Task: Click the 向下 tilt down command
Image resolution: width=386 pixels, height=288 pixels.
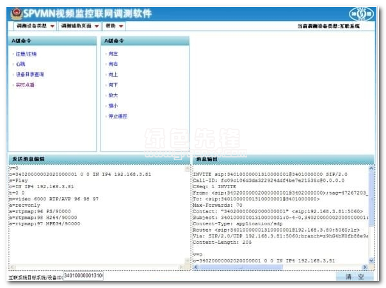Action: coord(113,84)
